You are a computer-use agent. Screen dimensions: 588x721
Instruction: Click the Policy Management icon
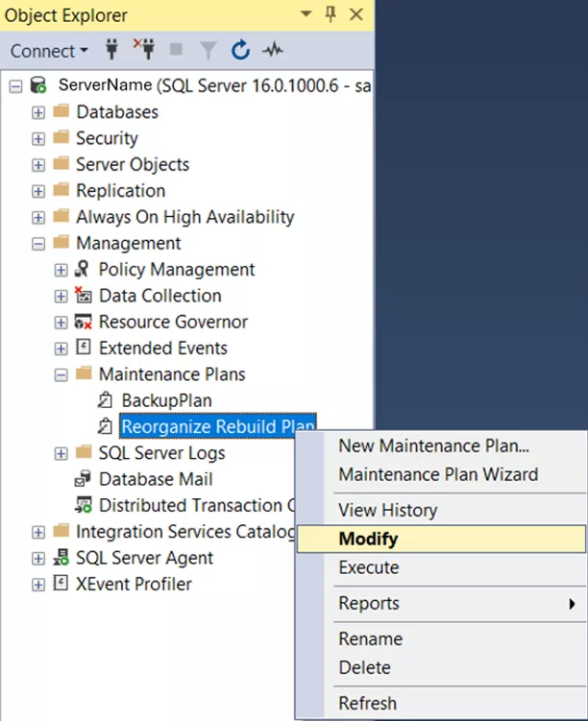(x=83, y=269)
